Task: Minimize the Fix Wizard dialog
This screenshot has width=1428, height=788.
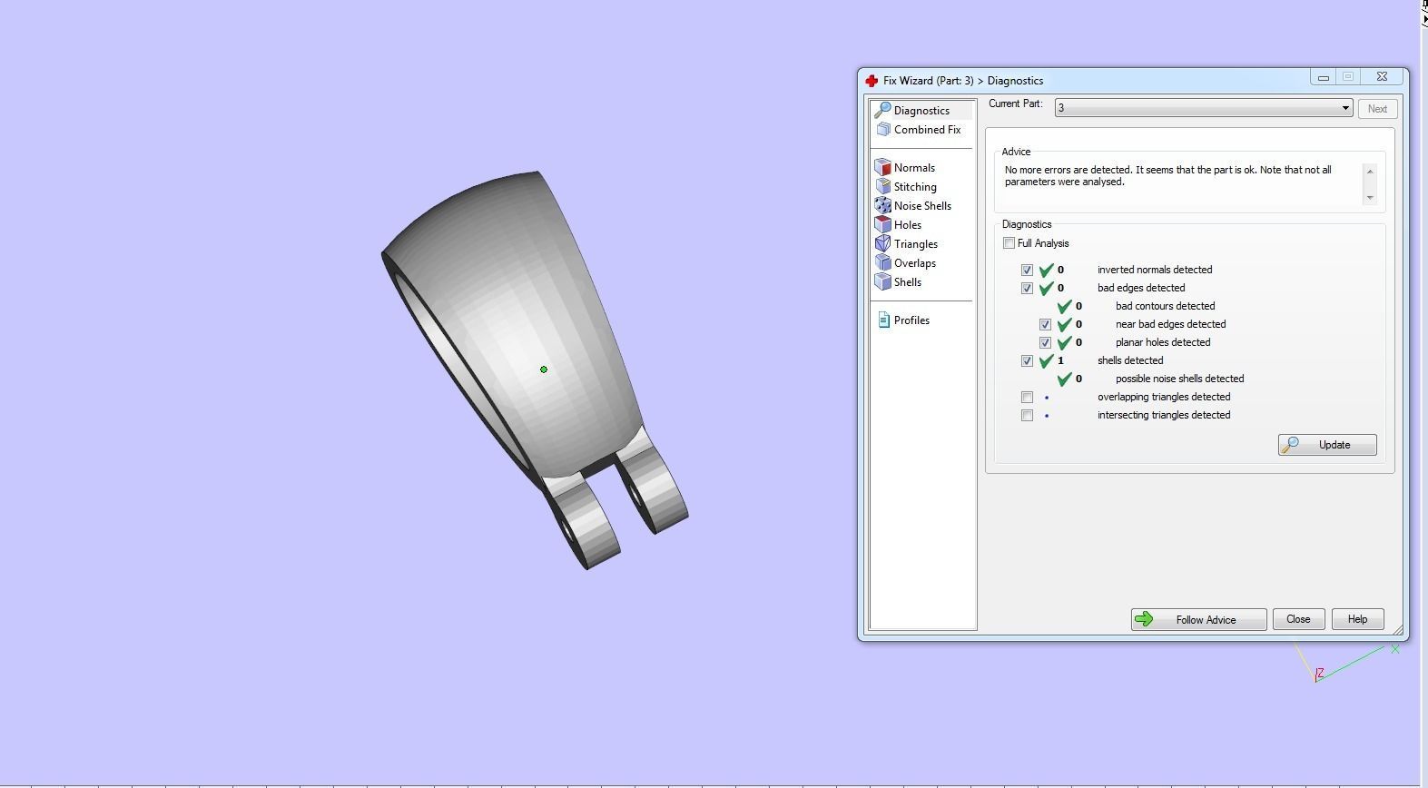Action: (1323, 78)
